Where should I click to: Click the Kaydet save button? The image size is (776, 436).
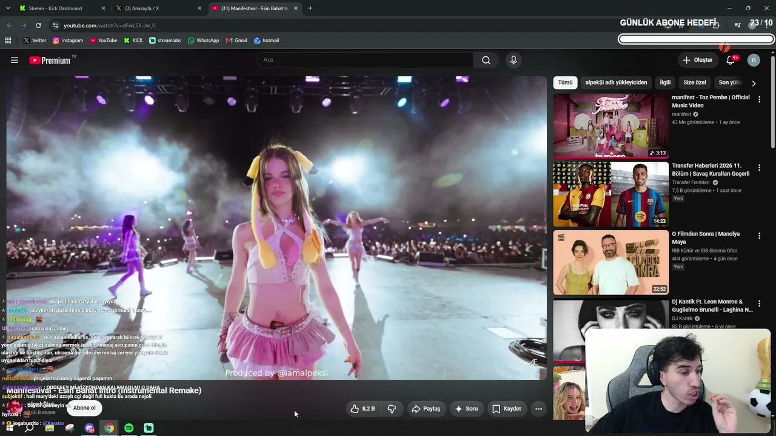click(506, 409)
